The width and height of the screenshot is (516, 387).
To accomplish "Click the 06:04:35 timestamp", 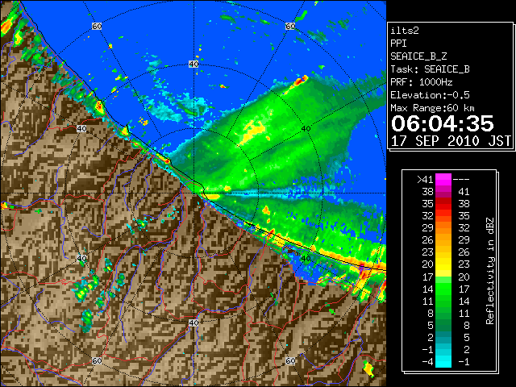I will pos(443,123).
